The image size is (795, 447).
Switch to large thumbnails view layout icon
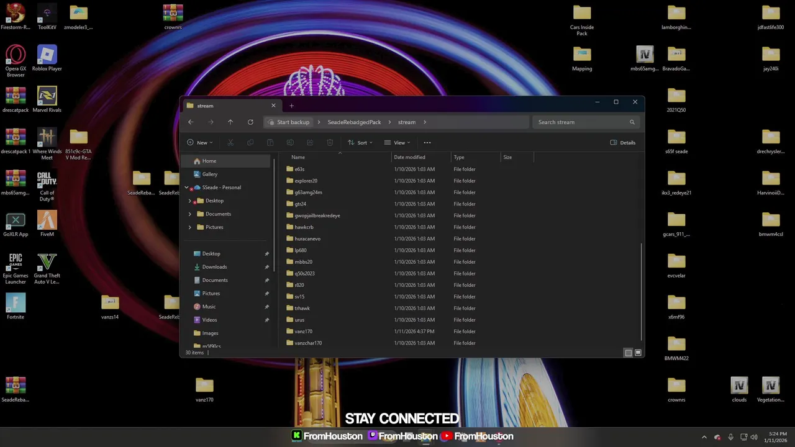pos(638,353)
